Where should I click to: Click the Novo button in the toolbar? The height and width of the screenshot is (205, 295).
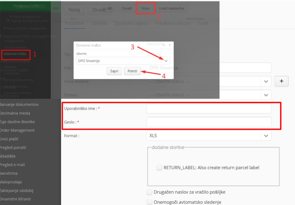[145, 8]
